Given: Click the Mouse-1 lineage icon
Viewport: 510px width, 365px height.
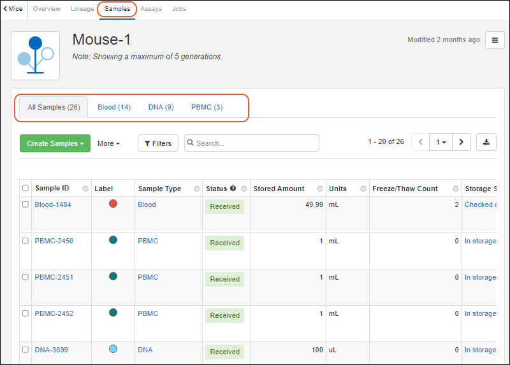Looking at the screenshot, I should 36,55.
